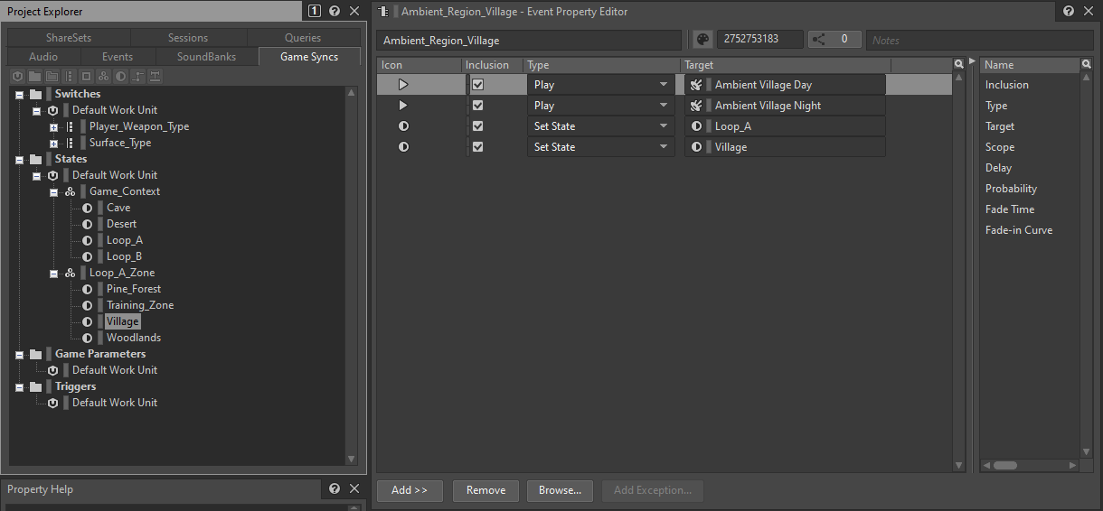Click the Add >> button

[410, 490]
